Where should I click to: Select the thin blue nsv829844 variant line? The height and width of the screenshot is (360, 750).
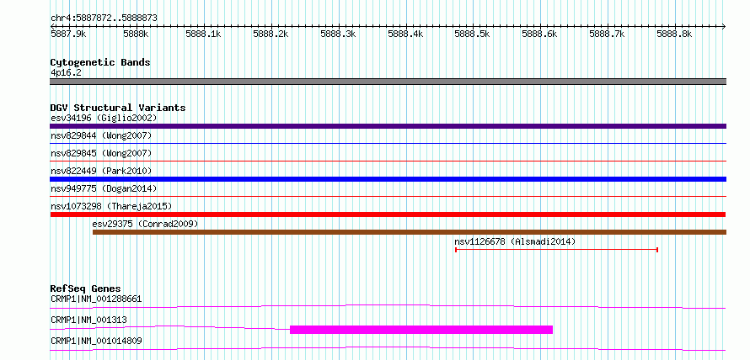[x=388, y=143]
